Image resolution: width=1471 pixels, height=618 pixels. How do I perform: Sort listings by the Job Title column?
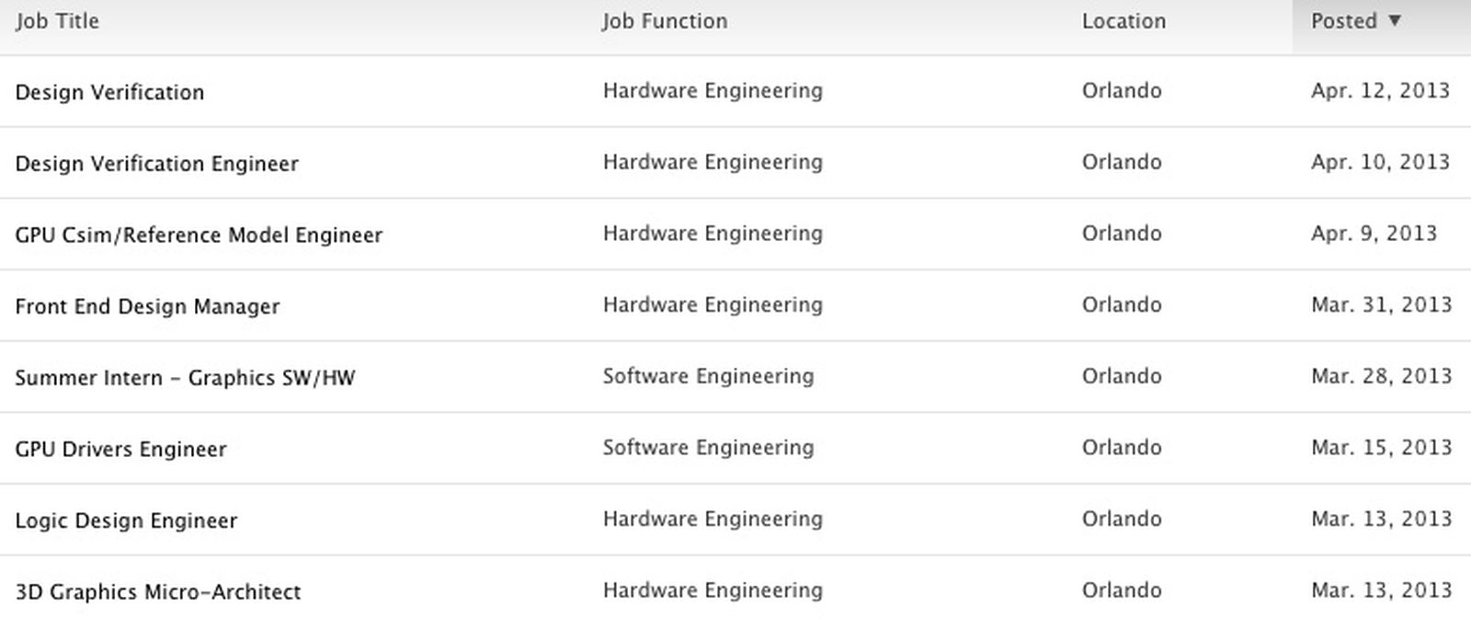click(x=57, y=20)
